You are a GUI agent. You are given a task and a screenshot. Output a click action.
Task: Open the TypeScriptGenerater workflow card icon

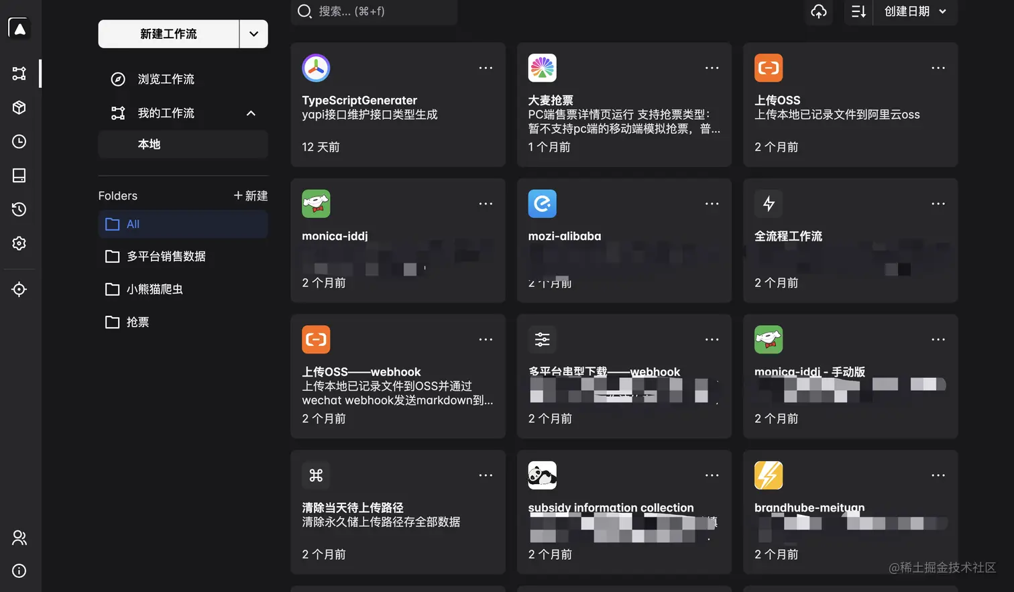(x=316, y=68)
